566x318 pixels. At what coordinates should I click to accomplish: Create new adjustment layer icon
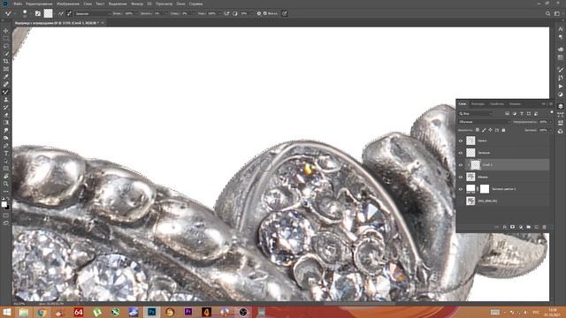521,227
